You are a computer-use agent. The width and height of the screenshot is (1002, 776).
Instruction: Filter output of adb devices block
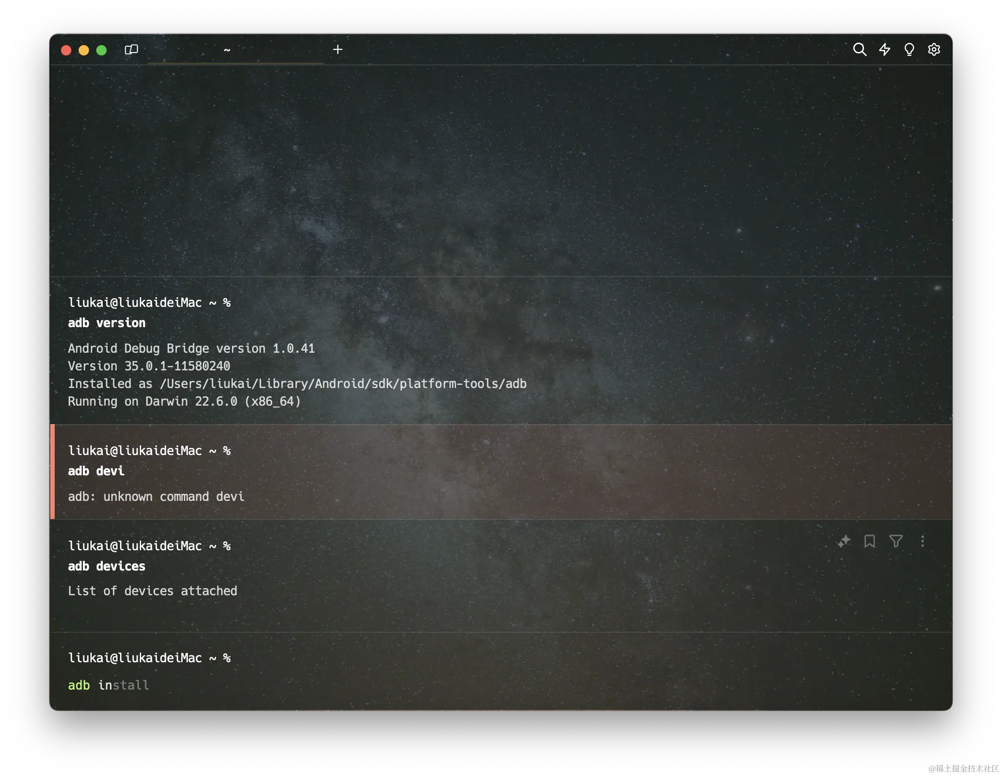click(896, 541)
